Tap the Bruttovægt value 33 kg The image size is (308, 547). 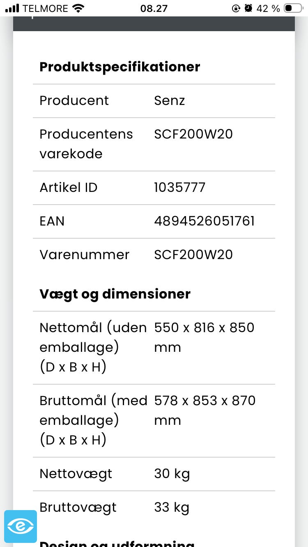click(172, 508)
